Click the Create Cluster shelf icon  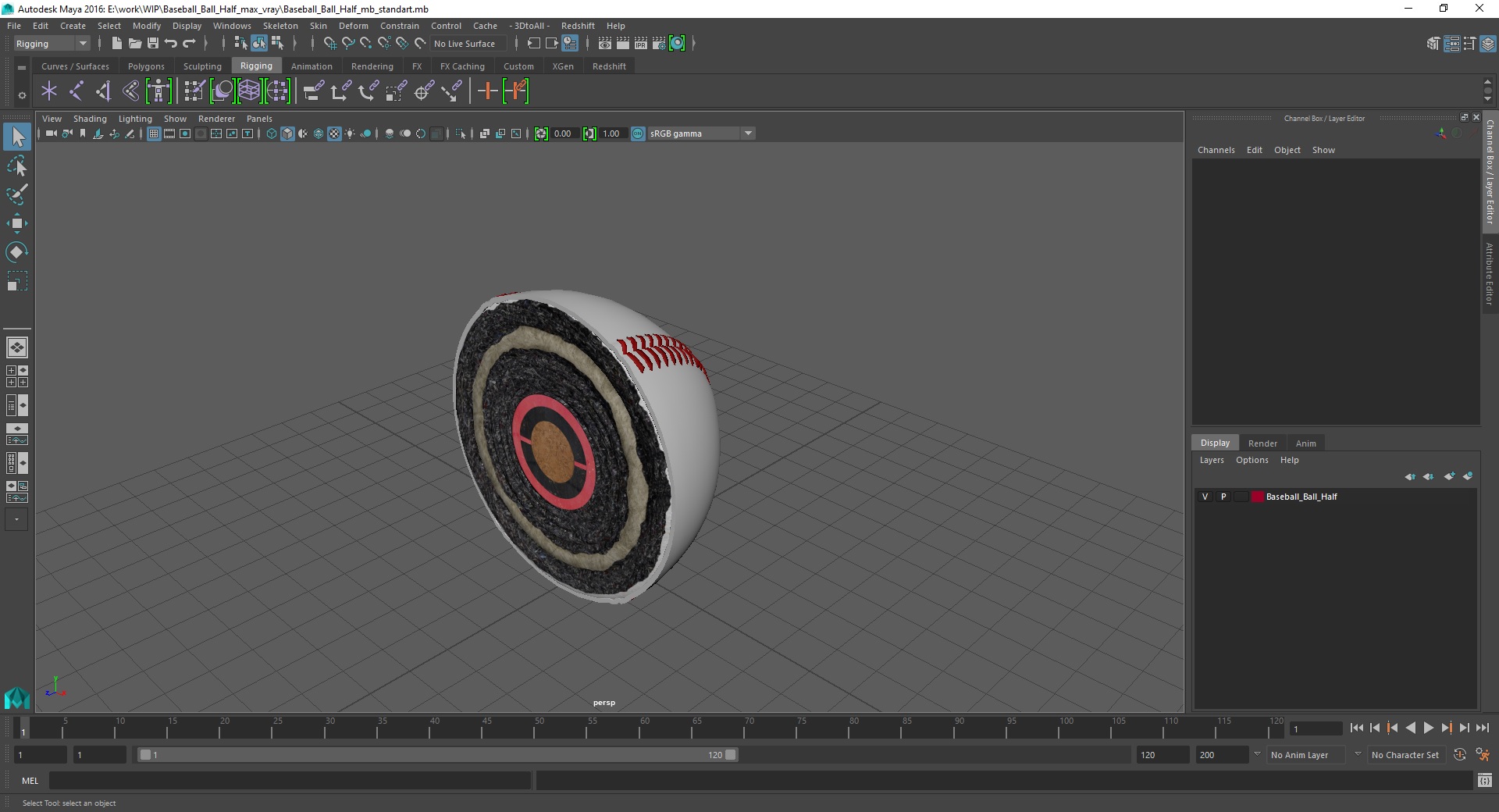tap(277, 91)
